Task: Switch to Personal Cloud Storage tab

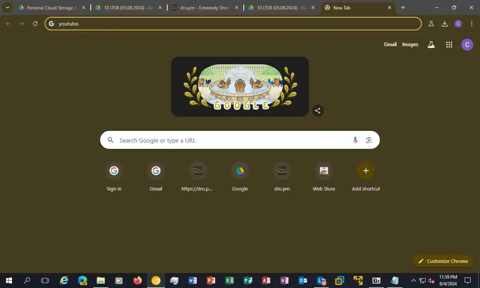Action: click(x=52, y=7)
